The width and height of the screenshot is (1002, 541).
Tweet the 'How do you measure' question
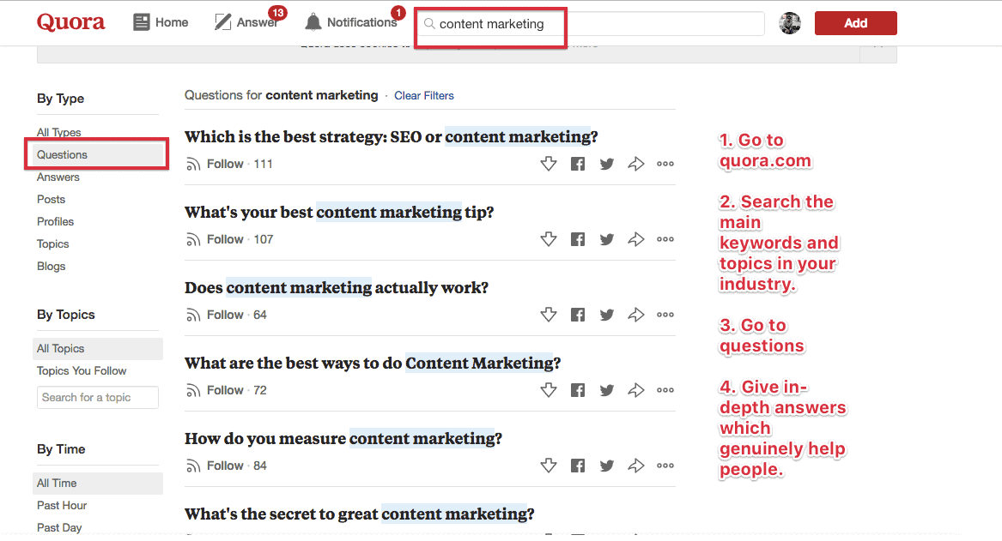tap(607, 466)
